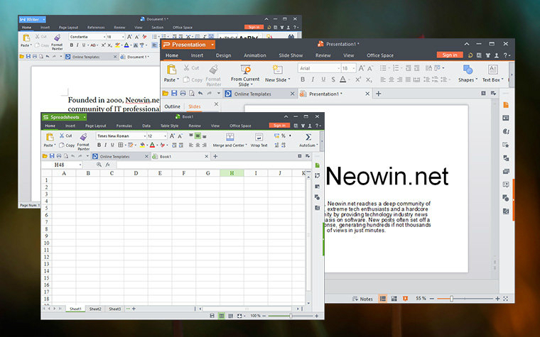Toggle Italic in Presentation formatting toolbar
Viewport: 540px width, 337px height.
[313, 79]
